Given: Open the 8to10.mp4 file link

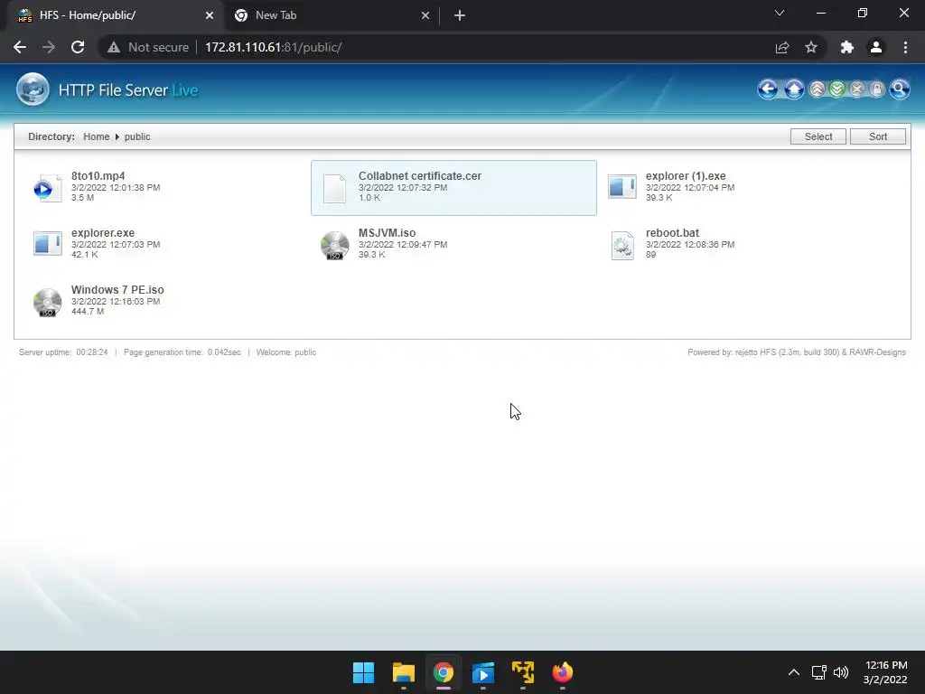Looking at the screenshot, I should pyautogui.click(x=98, y=176).
